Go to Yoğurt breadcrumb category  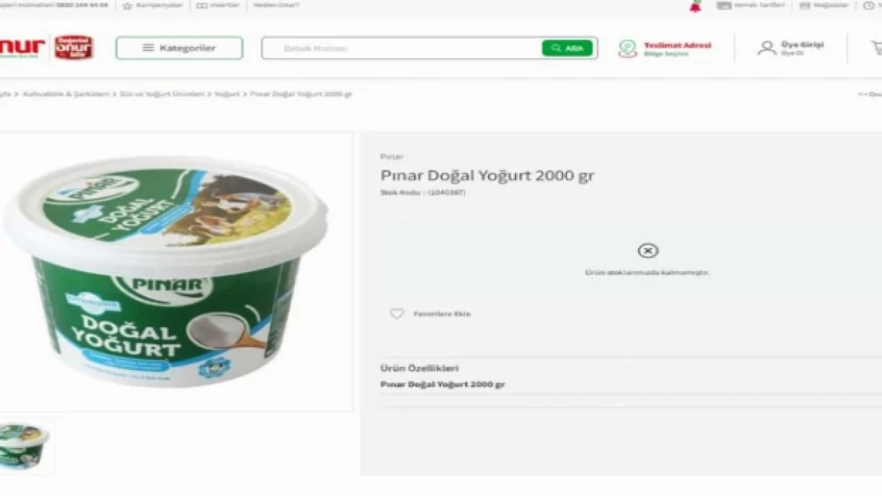227,94
